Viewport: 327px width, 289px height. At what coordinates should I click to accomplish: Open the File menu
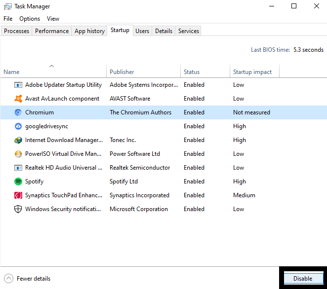pos(8,19)
